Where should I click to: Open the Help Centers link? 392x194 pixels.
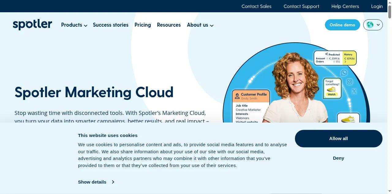coord(345,6)
